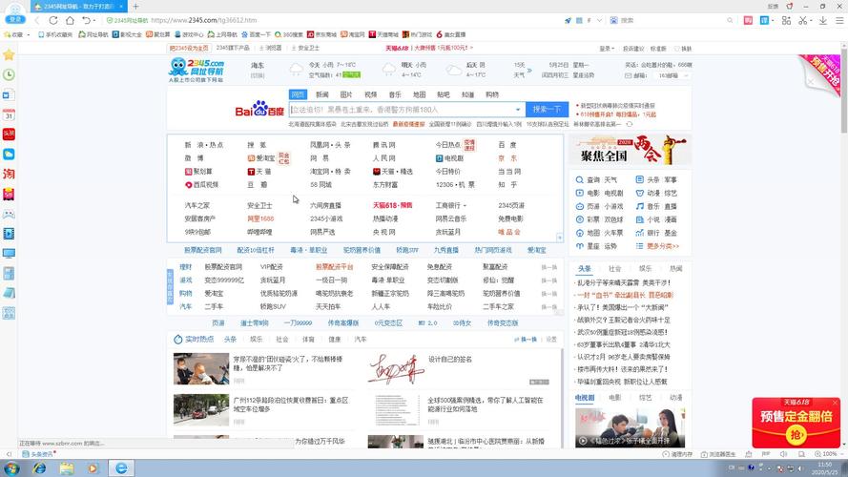Open the 2345网址导航 browser tab
The image size is (848, 477).
(x=78, y=7)
